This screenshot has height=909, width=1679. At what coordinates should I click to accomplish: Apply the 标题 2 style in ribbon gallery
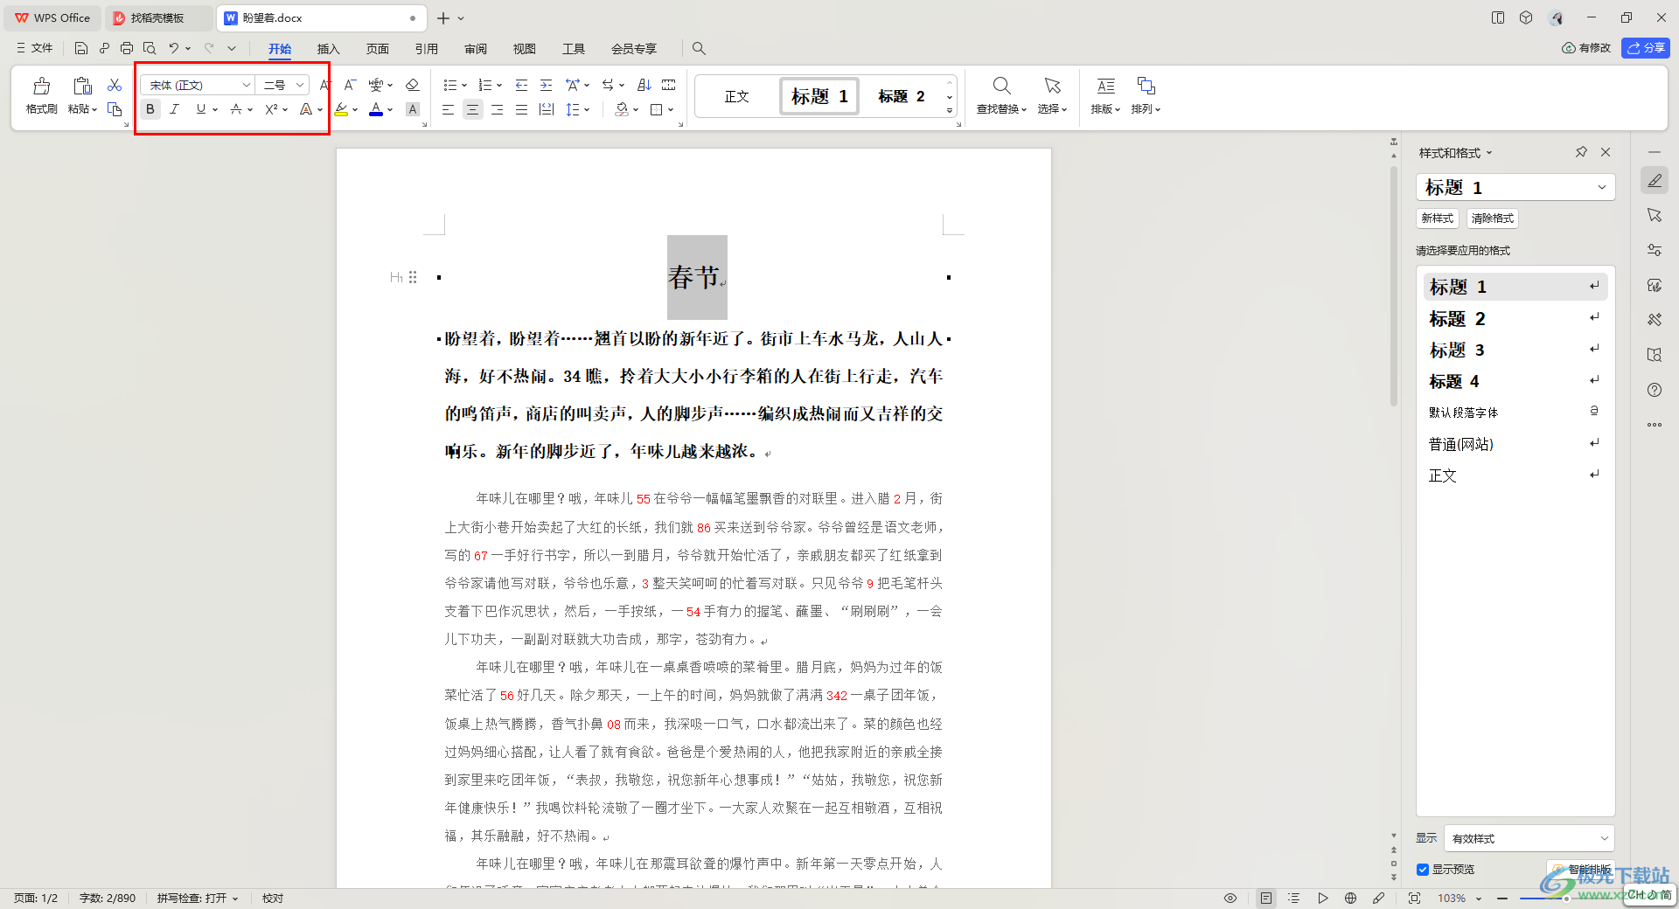click(902, 96)
